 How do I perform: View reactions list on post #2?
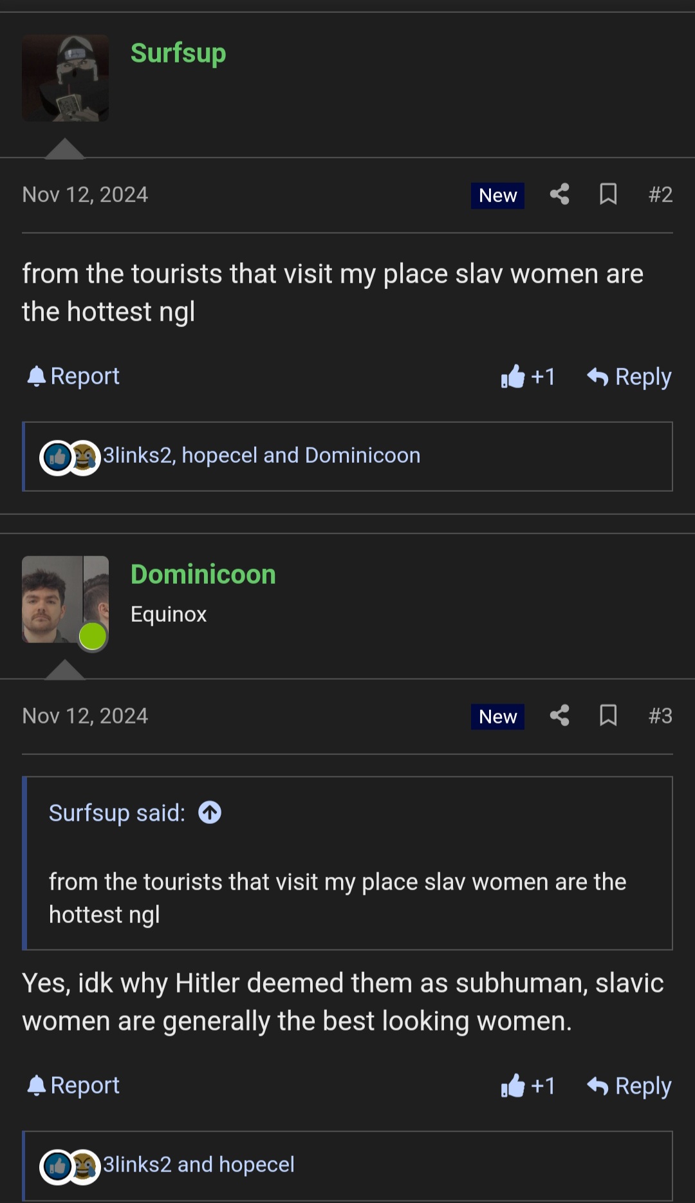point(261,456)
